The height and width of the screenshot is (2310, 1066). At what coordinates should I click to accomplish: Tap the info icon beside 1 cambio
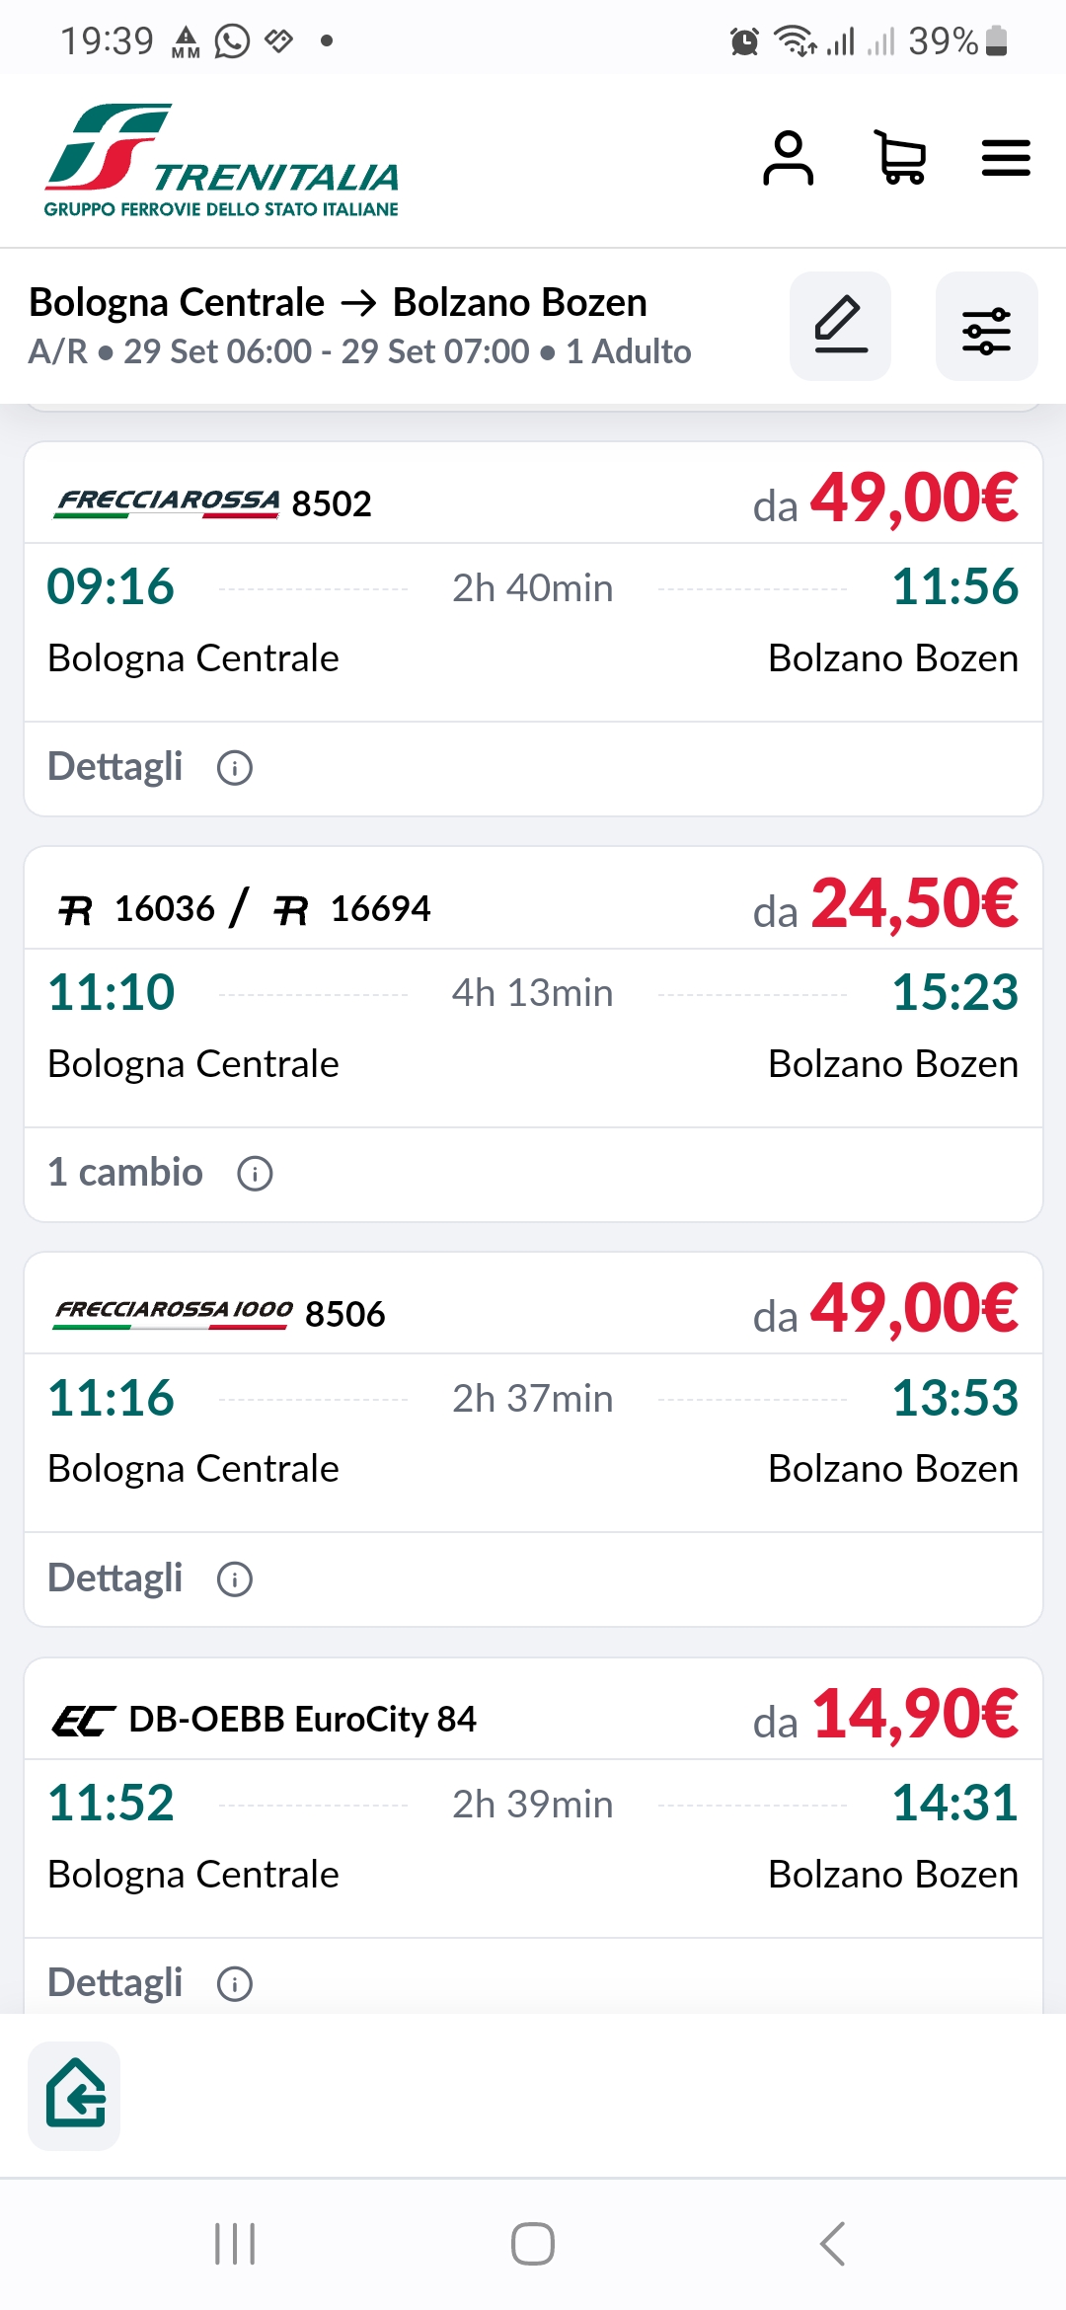click(255, 1174)
